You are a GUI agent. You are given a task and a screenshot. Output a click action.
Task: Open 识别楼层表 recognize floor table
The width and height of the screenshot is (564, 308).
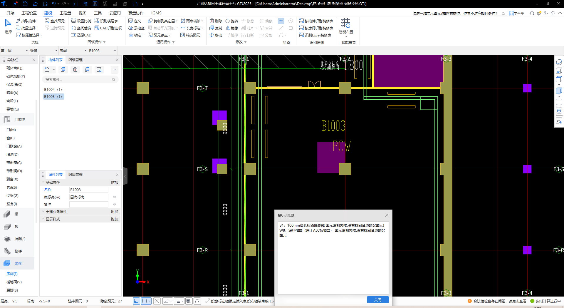click(x=106, y=21)
